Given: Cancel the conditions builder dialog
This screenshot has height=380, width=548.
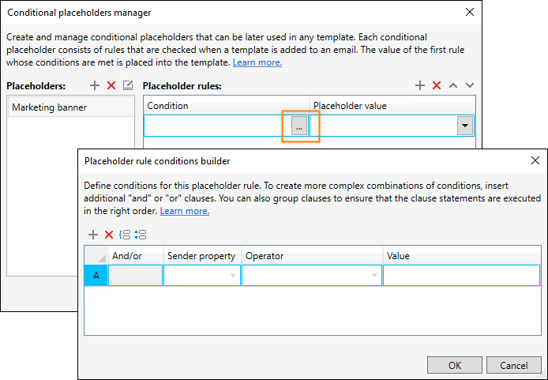Looking at the screenshot, I should tap(514, 365).
